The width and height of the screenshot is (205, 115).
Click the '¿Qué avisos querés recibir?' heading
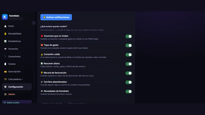click(54, 27)
